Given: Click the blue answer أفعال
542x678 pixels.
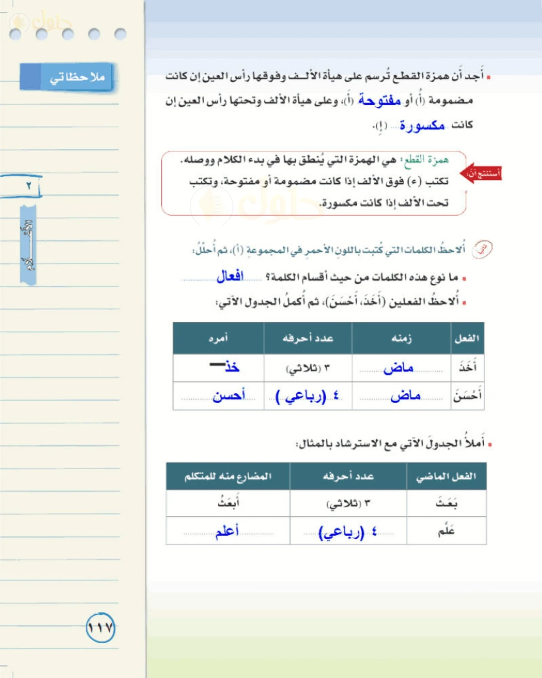Looking at the screenshot, I should [x=230, y=276].
